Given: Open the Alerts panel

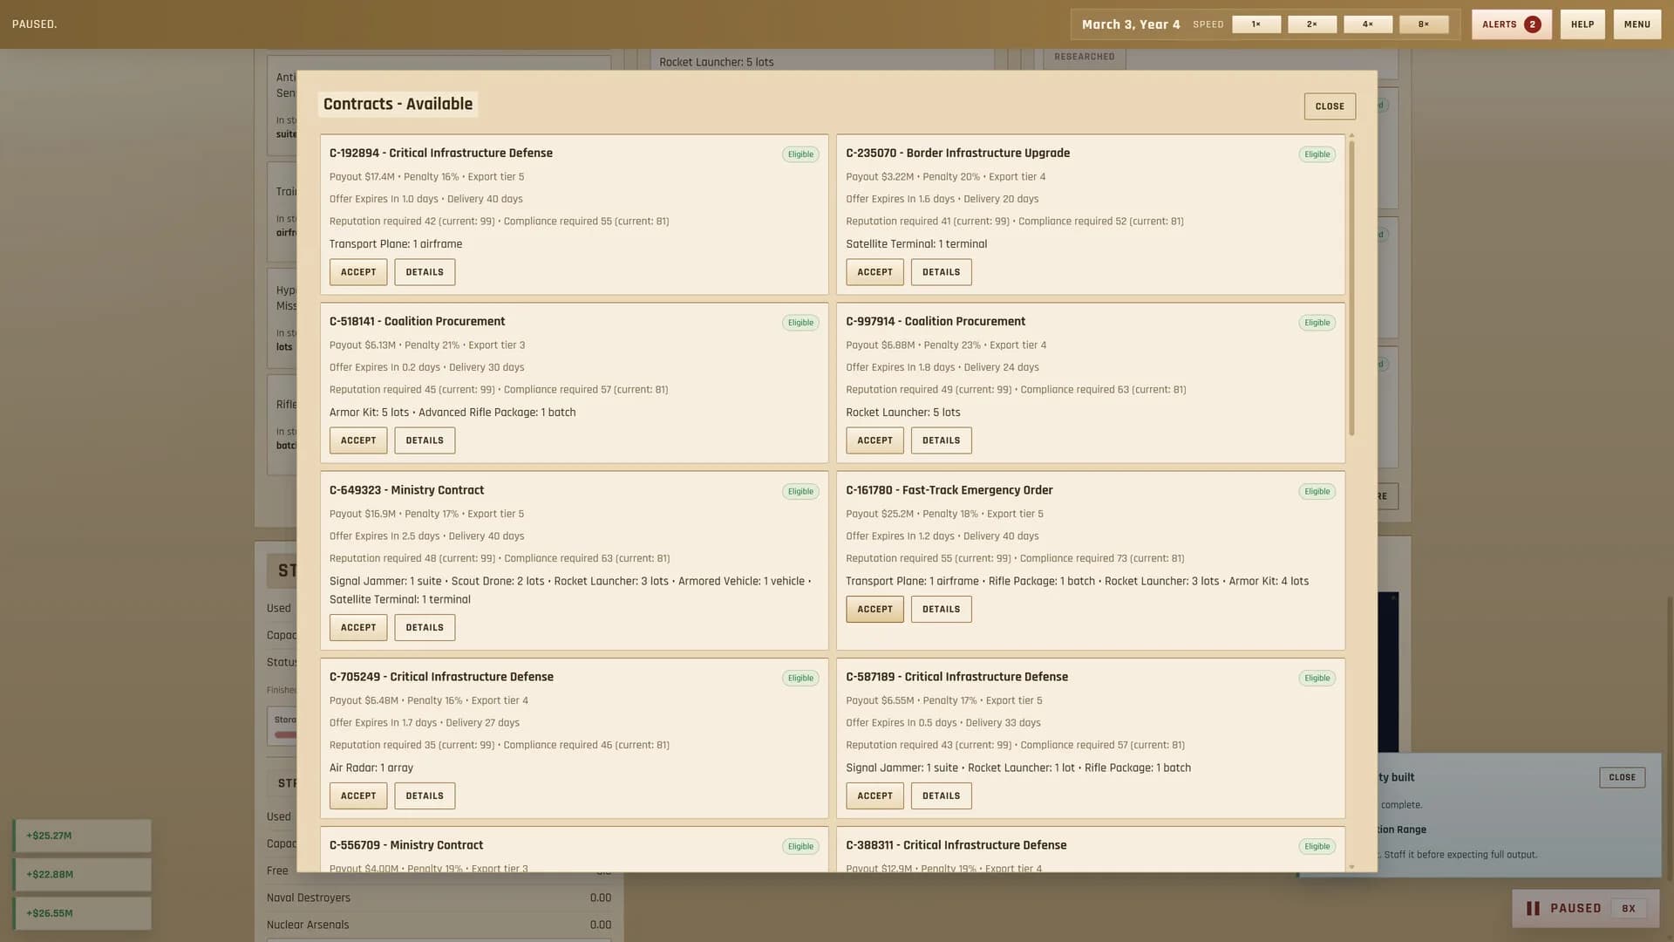Looking at the screenshot, I should (x=1511, y=24).
